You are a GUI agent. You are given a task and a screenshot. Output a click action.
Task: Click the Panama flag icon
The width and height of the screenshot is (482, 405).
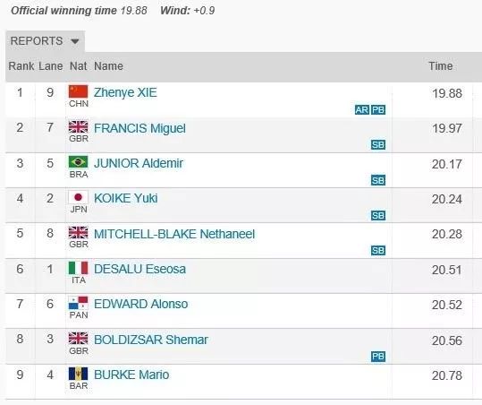(78, 303)
